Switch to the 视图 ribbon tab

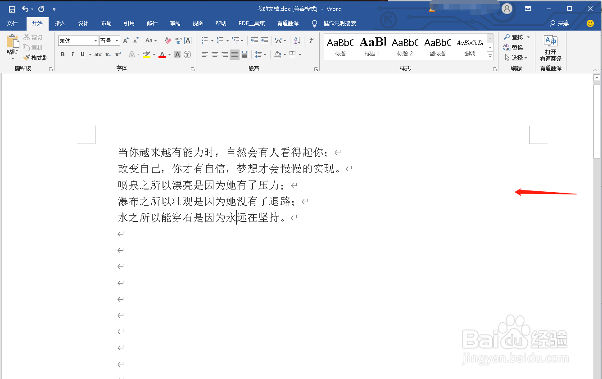tap(198, 23)
